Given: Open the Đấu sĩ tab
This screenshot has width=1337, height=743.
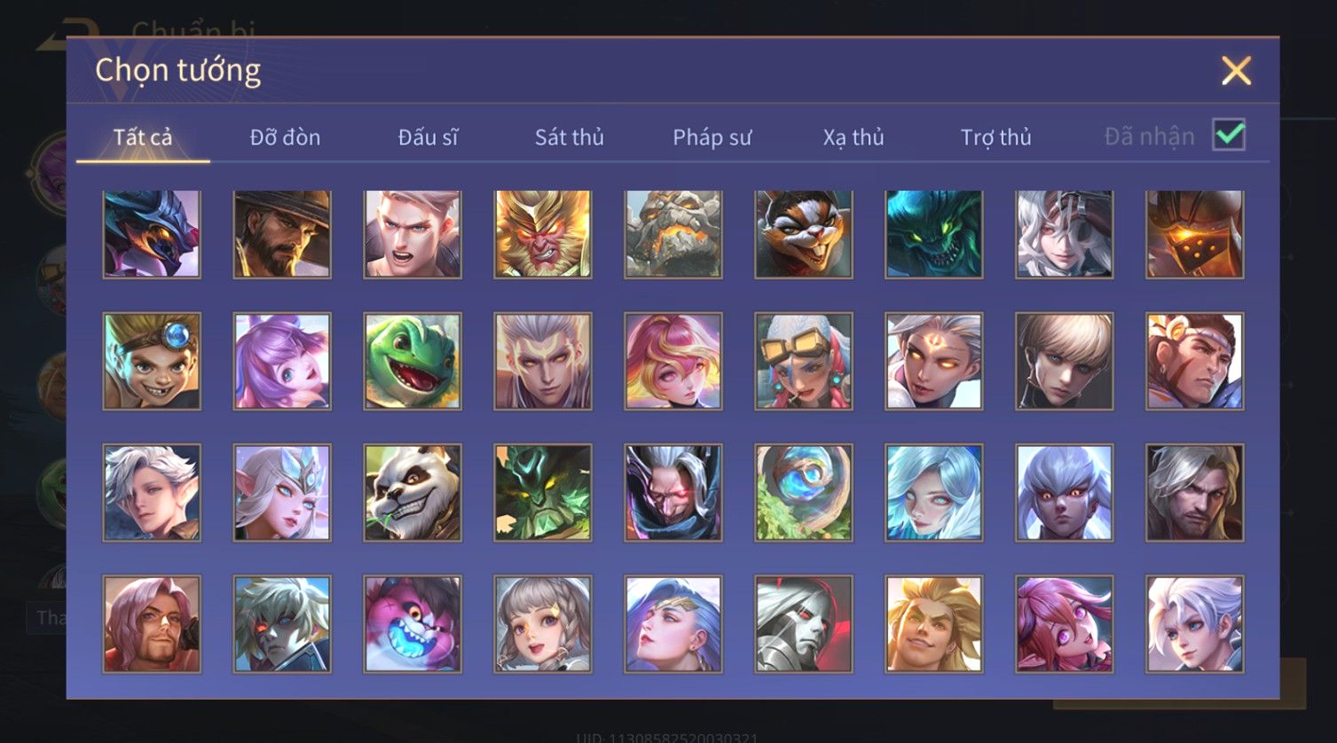Looking at the screenshot, I should (x=428, y=137).
